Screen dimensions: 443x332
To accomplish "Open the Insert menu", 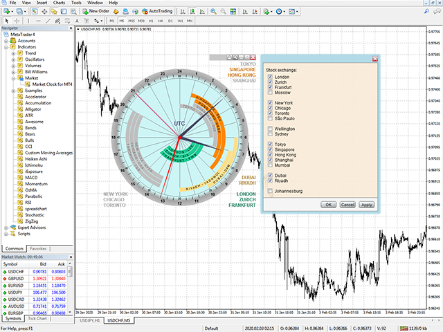I will [x=42, y=3].
